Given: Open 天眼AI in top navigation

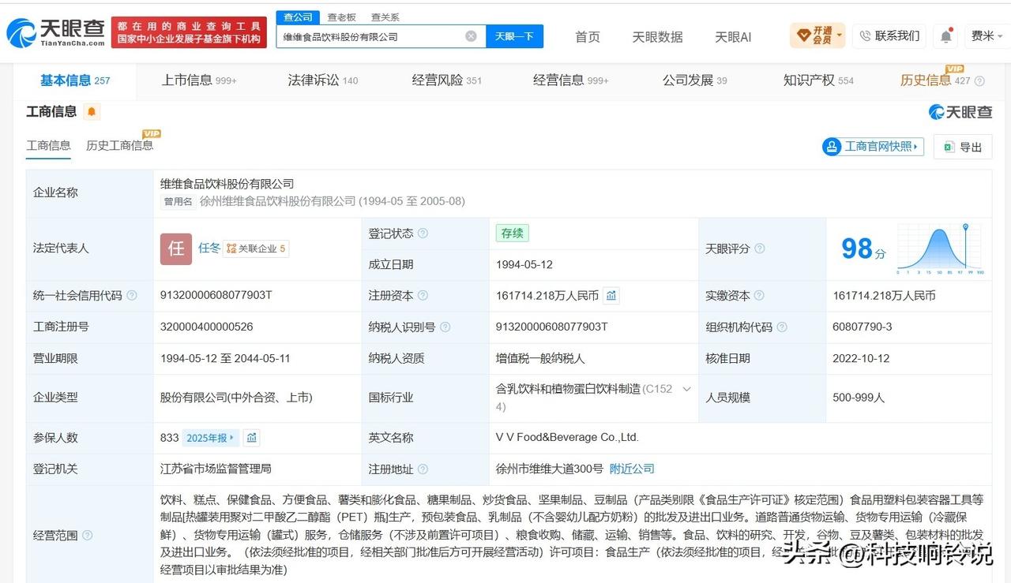Looking at the screenshot, I should point(733,37).
